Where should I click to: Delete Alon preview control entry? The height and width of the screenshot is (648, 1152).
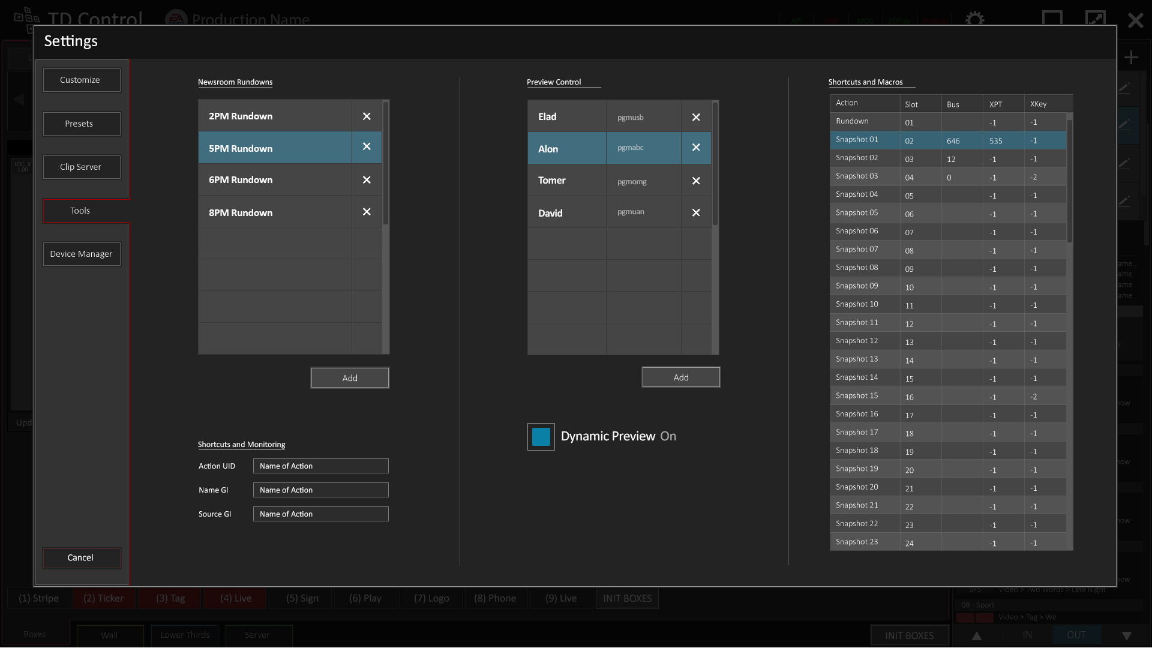(x=696, y=148)
